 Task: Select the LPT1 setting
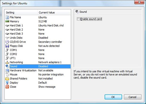[13, 58]
